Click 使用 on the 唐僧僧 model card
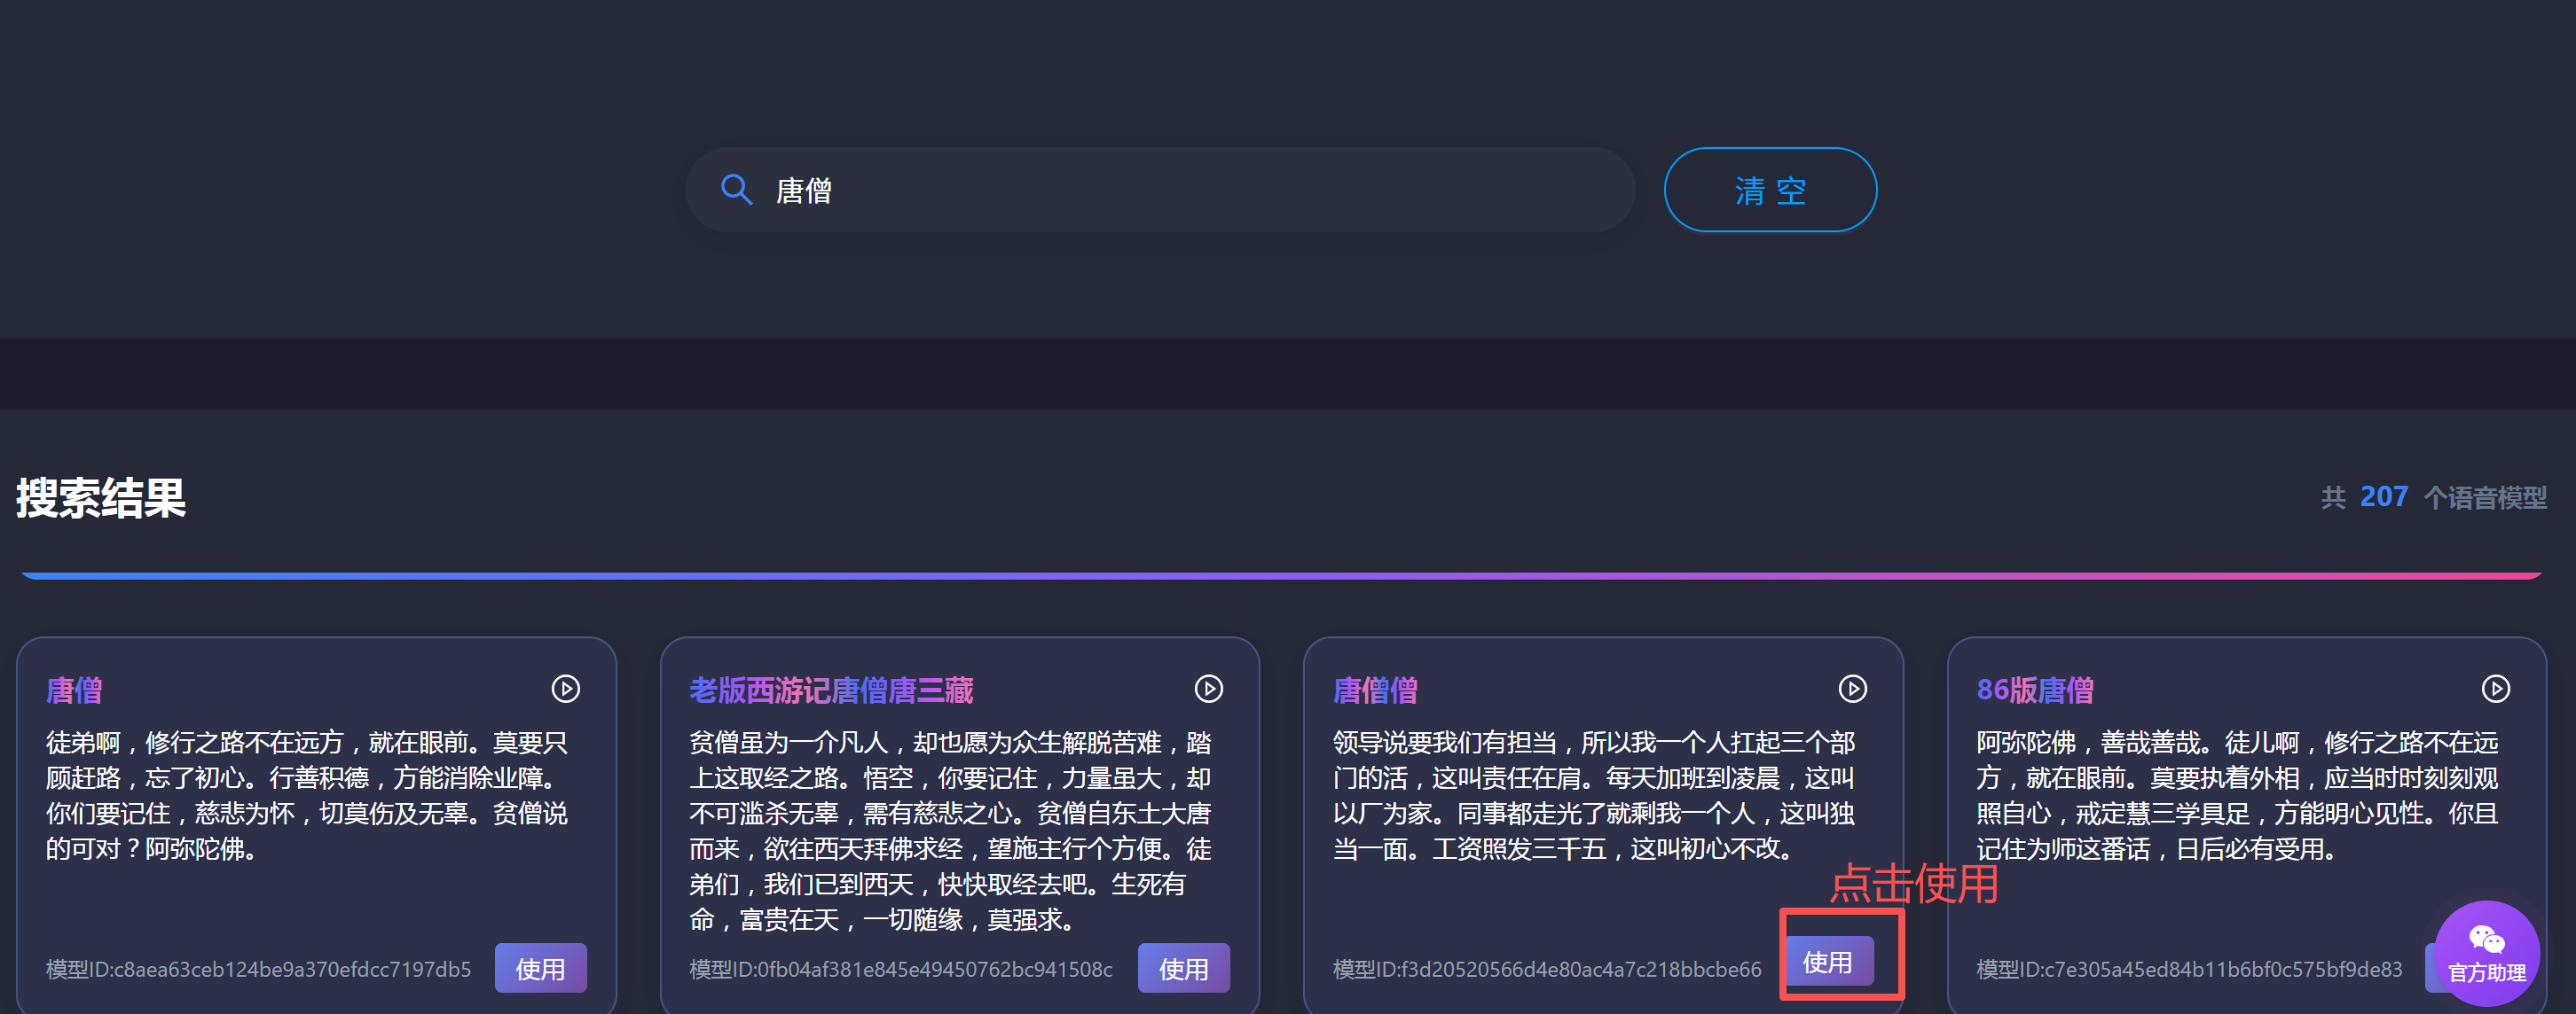 point(1828,961)
